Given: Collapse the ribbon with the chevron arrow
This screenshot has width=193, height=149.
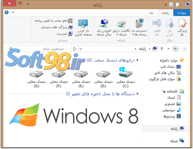Looking at the screenshot, I should pos(13,12).
